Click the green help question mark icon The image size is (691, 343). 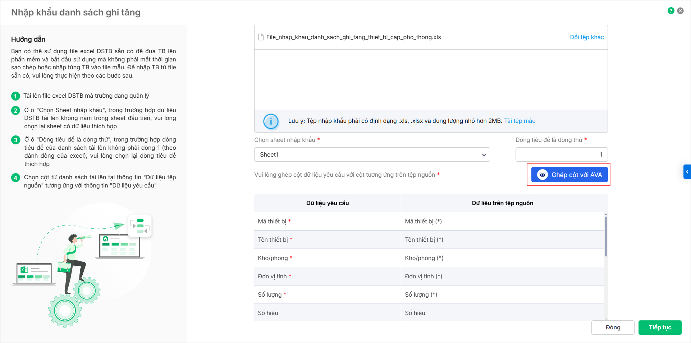pos(671,11)
